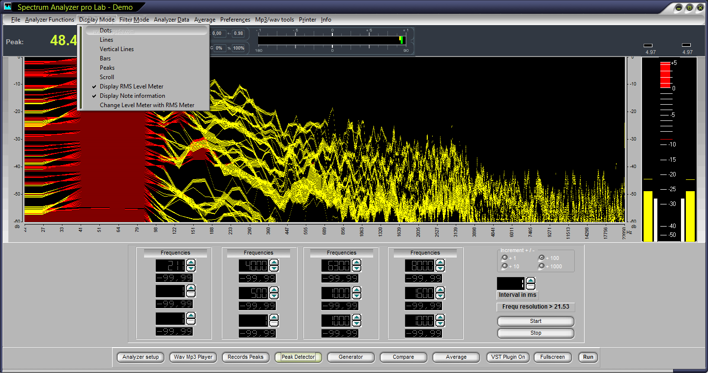Open the Average menu in menu bar

pyautogui.click(x=205, y=20)
